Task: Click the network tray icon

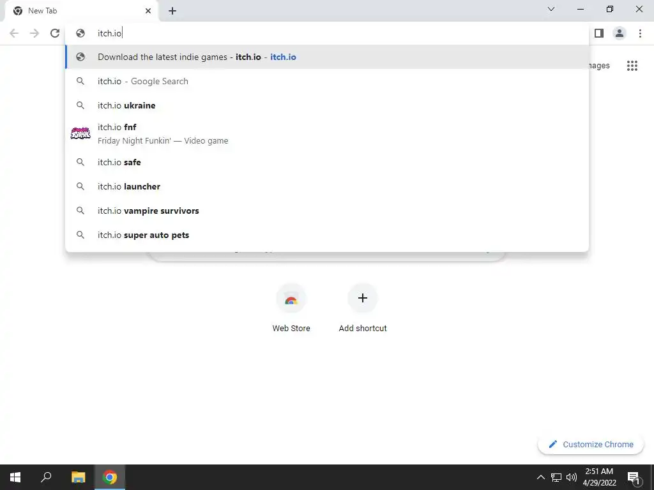Action: point(556,477)
